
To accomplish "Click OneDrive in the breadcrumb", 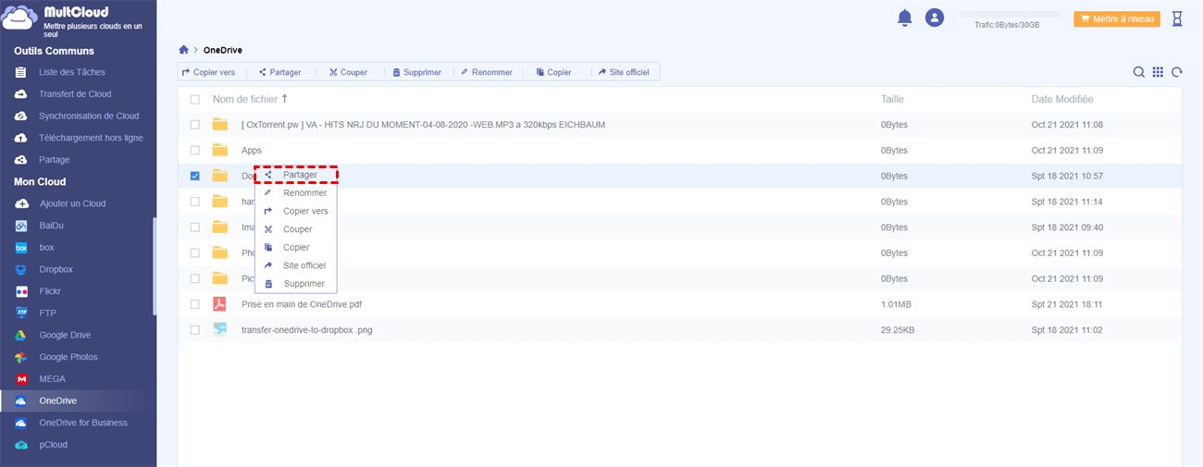I will pyautogui.click(x=223, y=50).
